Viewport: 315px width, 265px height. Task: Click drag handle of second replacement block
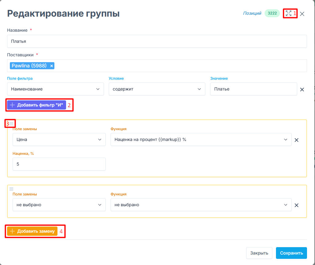pos(11,189)
